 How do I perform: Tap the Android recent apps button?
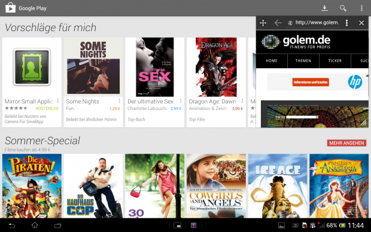coord(57,225)
